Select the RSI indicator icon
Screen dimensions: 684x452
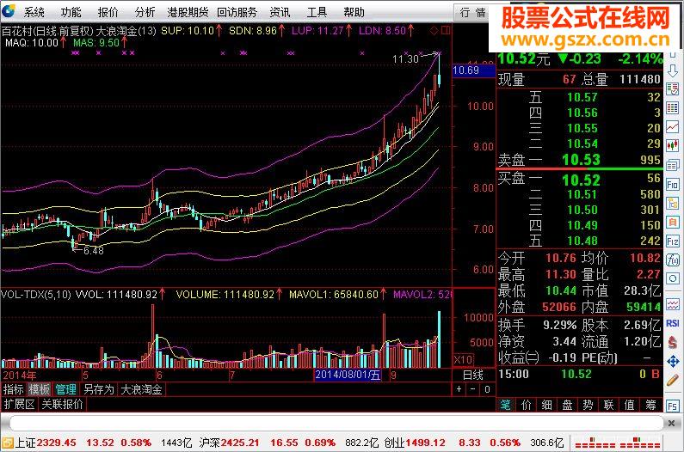[x=672, y=323]
